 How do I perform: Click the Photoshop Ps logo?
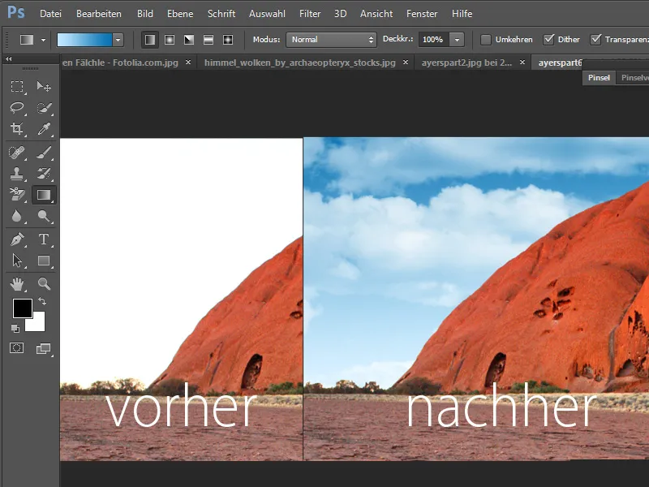click(x=15, y=13)
